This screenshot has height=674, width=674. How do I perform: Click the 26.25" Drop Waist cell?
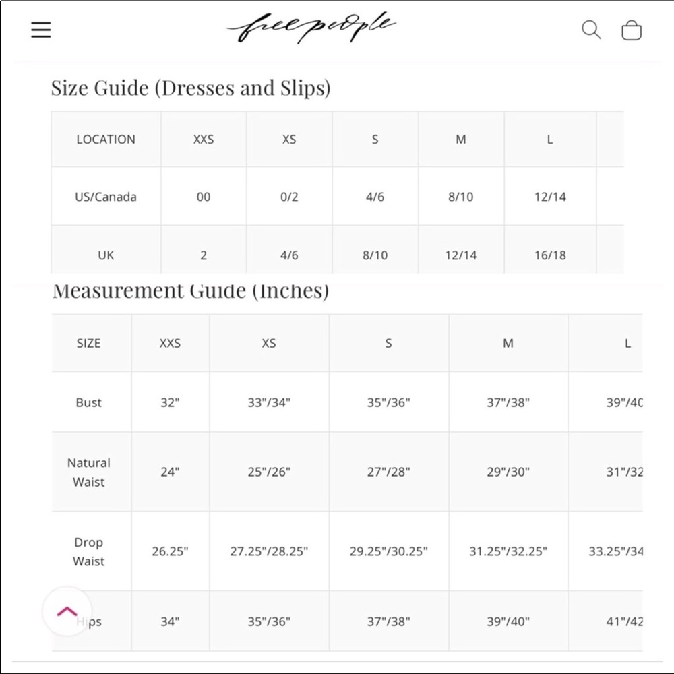170,551
